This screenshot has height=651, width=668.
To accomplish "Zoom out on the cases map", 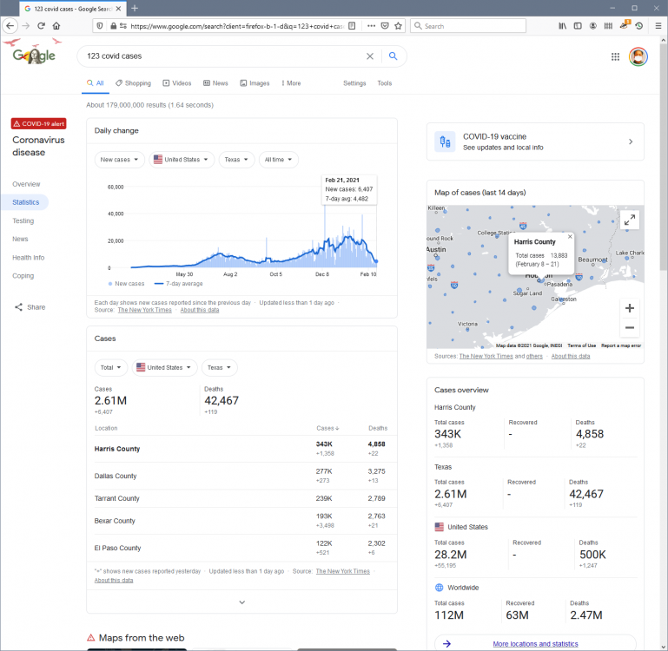I will (630, 328).
